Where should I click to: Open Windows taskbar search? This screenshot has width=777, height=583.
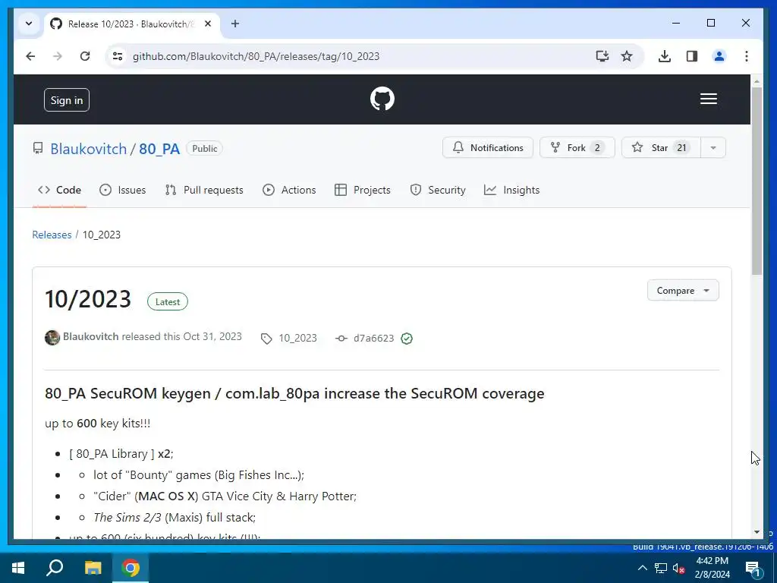[x=55, y=568]
